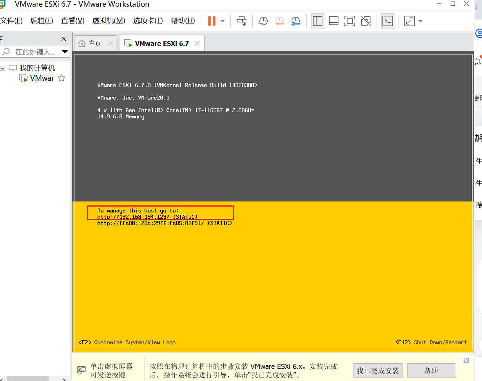The height and width of the screenshot is (381, 482).
Task: Click the stretch guest display icon
Action: point(410,21)
